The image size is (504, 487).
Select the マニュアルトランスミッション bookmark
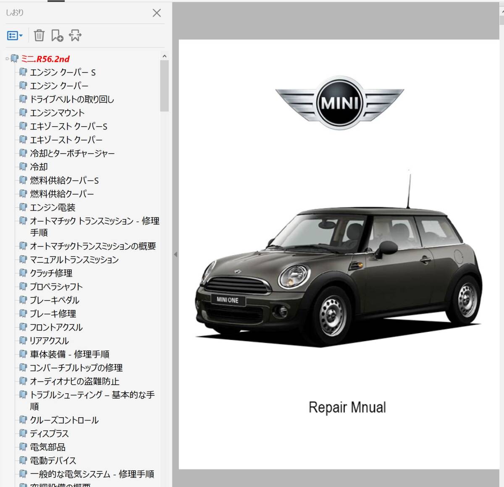74,259
